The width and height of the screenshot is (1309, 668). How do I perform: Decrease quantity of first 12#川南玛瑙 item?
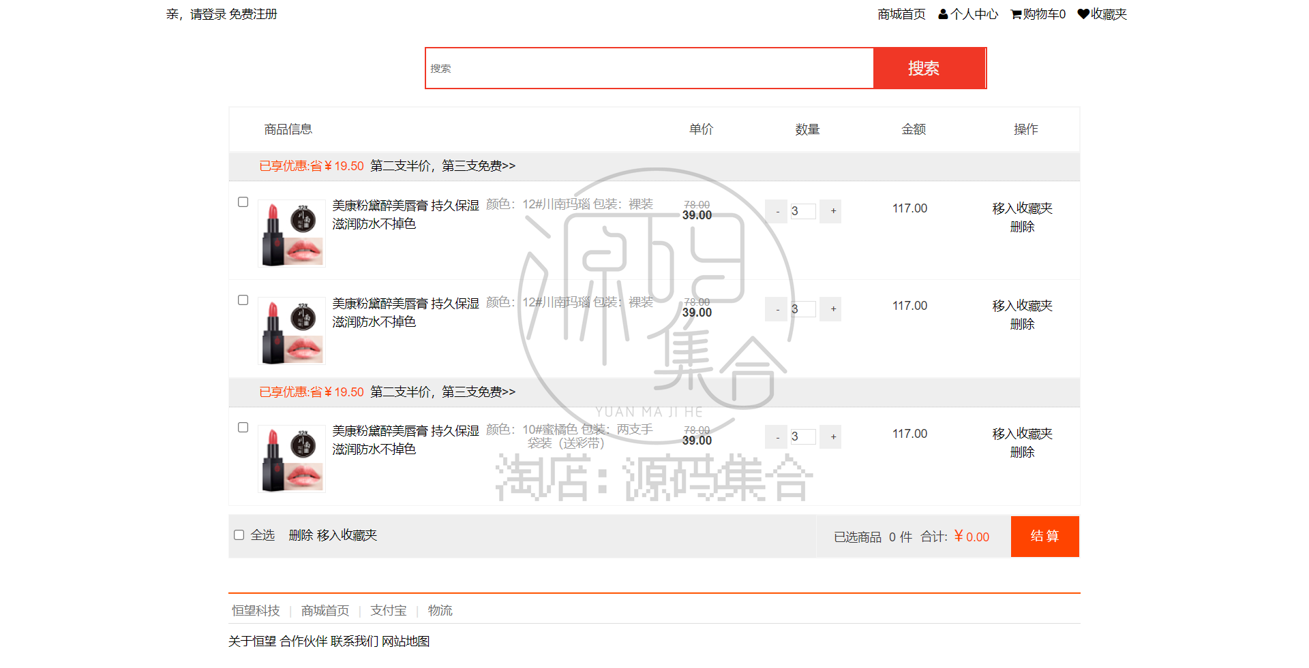click(x=777, y=212)
